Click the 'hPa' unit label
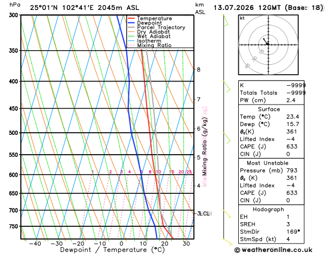The height and width of the screenshot is (254, 328). tap(15, 5)
